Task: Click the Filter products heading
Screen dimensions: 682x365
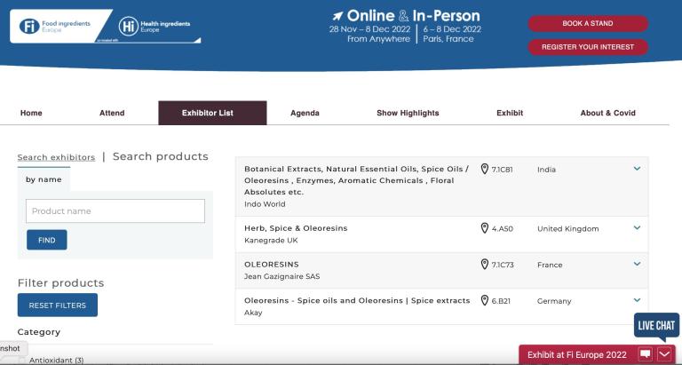Action: (61, 283)
